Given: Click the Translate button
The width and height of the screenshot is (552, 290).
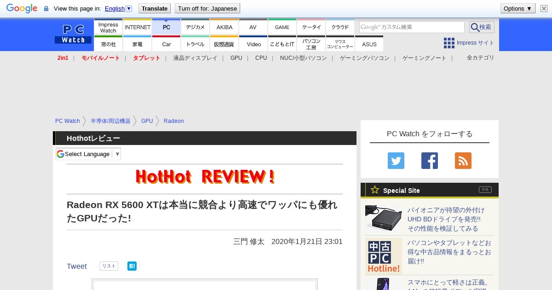Looking at the screenshot, I should pyautogui.click(x=154, y=8).
